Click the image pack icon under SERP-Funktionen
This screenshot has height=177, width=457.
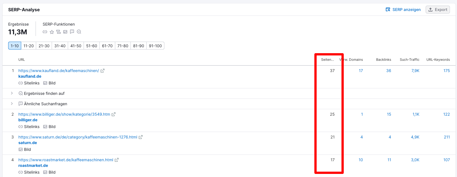click(x=65, y=32)
